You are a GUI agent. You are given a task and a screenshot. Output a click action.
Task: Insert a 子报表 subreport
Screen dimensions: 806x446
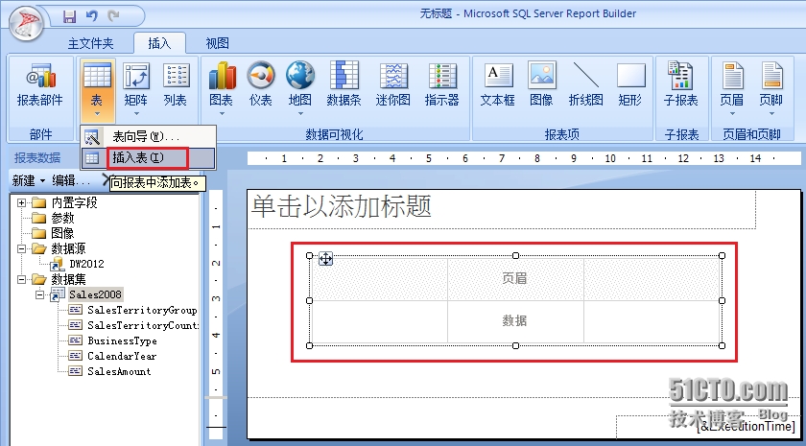point(680,84)
